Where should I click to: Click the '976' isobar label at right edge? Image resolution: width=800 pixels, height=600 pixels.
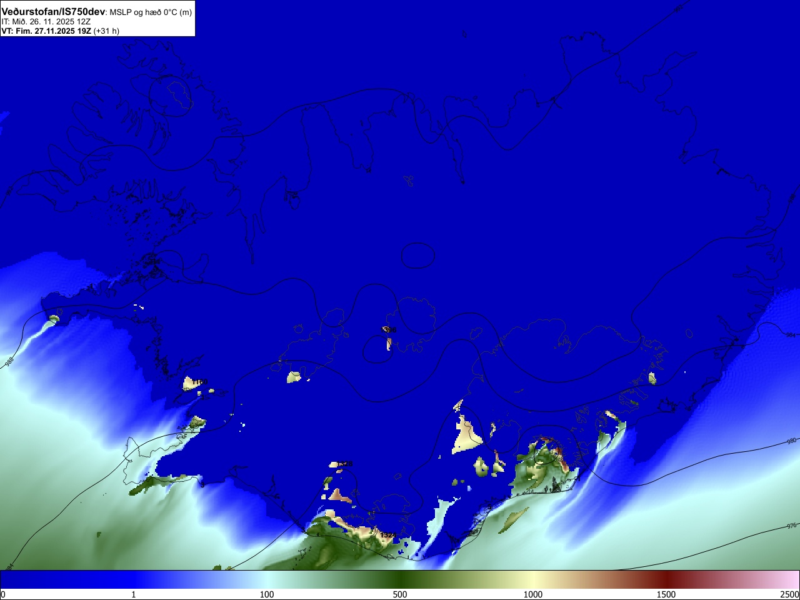click(x=792, y=526)
